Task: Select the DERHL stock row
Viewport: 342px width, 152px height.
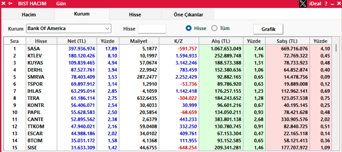Action: point(168,70)
